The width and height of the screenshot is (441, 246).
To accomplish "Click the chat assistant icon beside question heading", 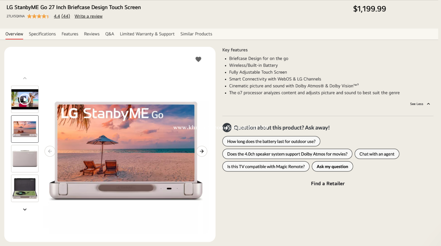I will point(227,127).
